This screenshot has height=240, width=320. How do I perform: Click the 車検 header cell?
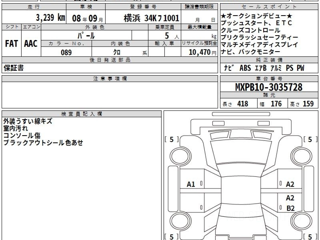(86, 7)
